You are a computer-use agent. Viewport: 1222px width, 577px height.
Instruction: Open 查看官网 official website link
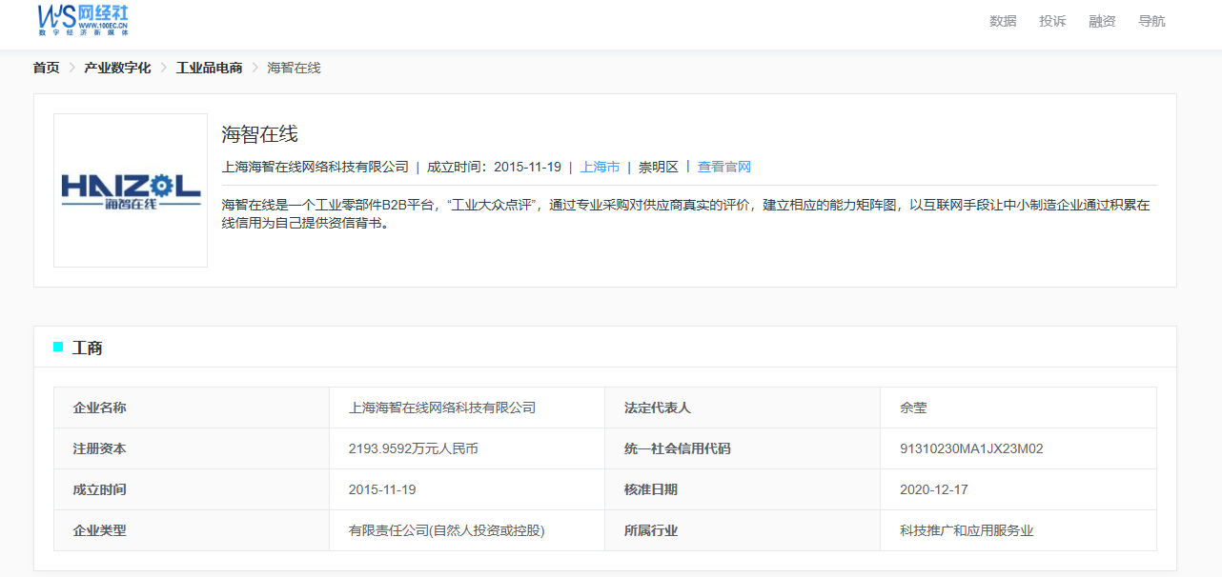tap(724, 167)
